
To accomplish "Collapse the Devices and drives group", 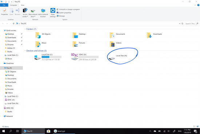I will [x=25, y=51].
